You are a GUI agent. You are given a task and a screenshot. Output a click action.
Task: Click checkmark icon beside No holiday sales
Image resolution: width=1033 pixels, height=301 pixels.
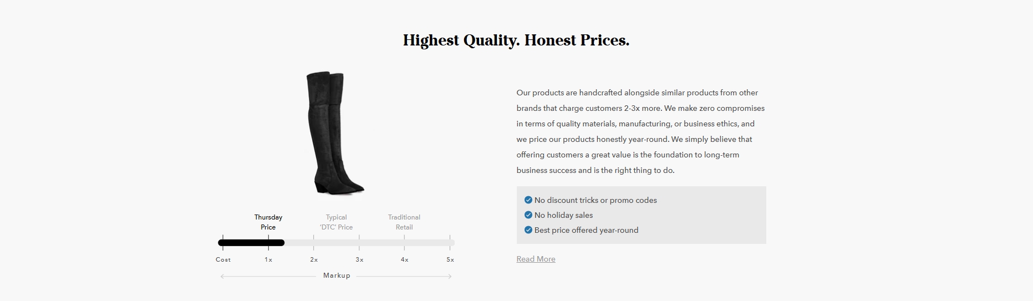point(528,215)
